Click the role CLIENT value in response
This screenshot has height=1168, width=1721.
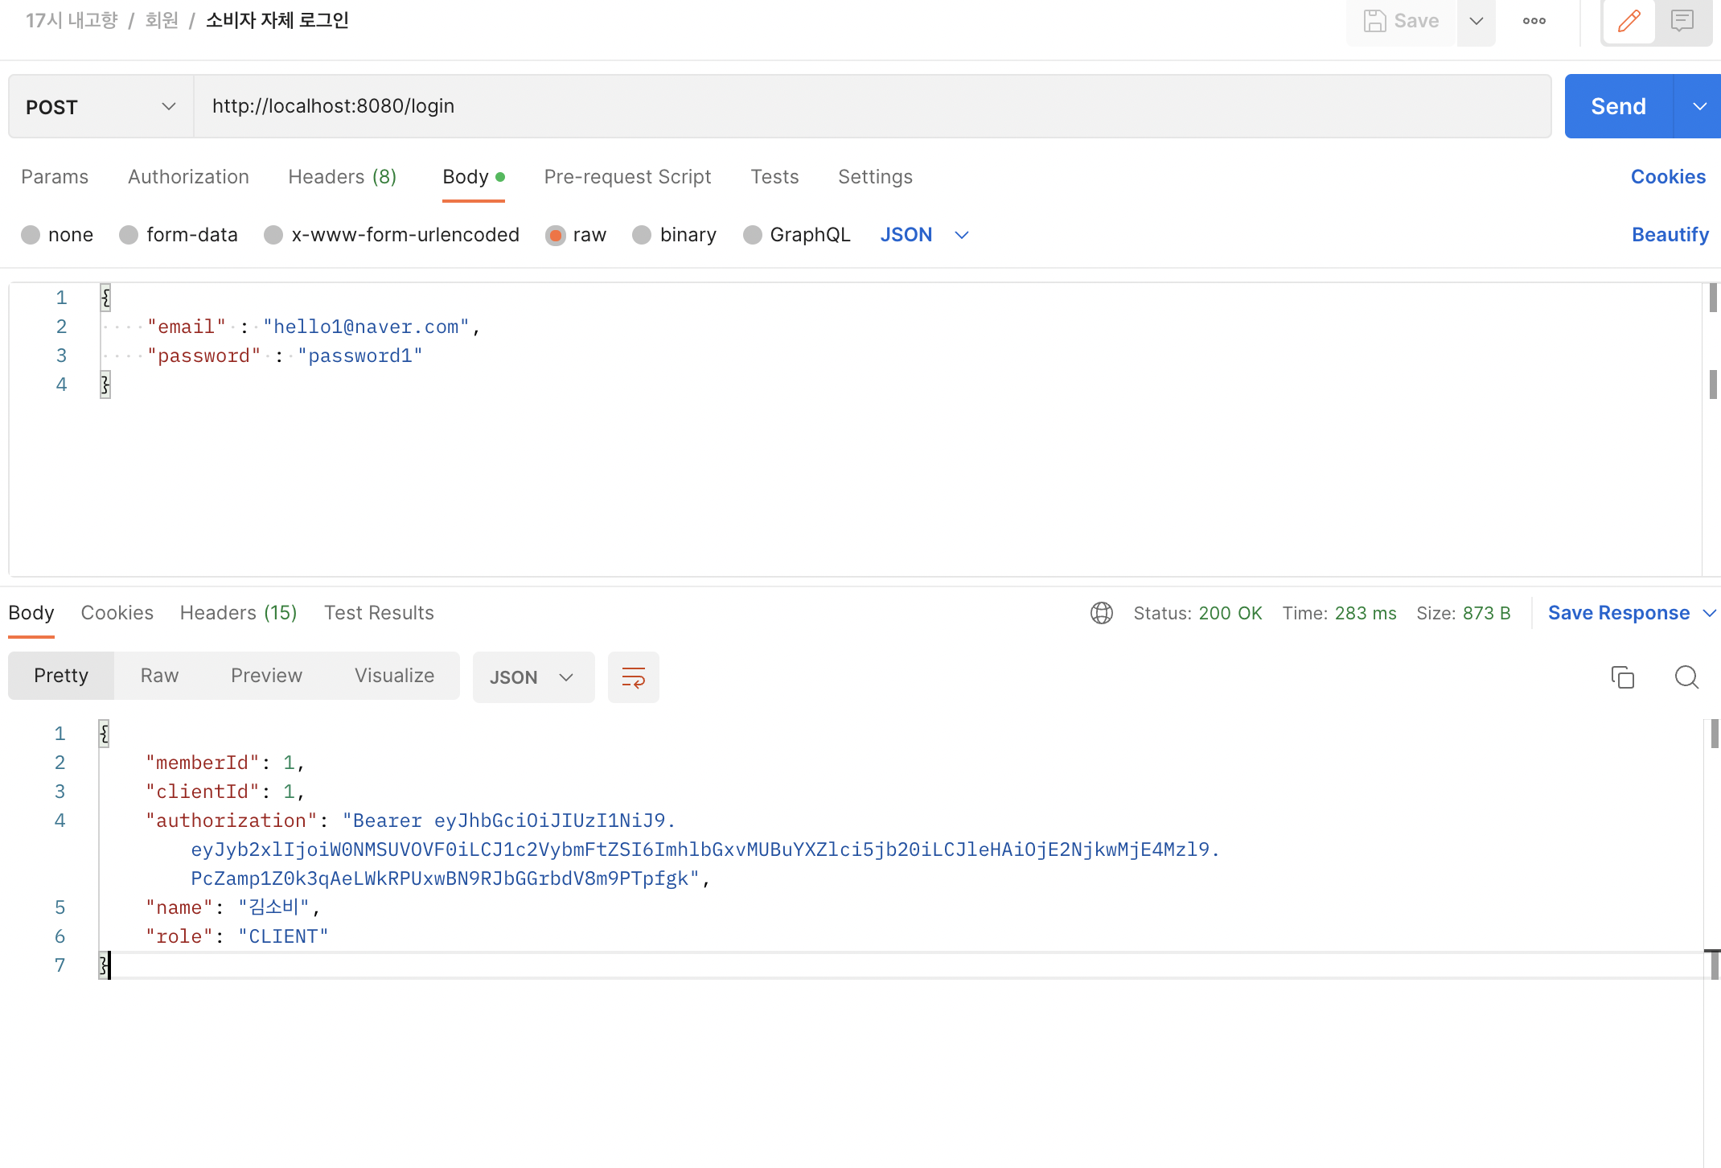[283, 936]
